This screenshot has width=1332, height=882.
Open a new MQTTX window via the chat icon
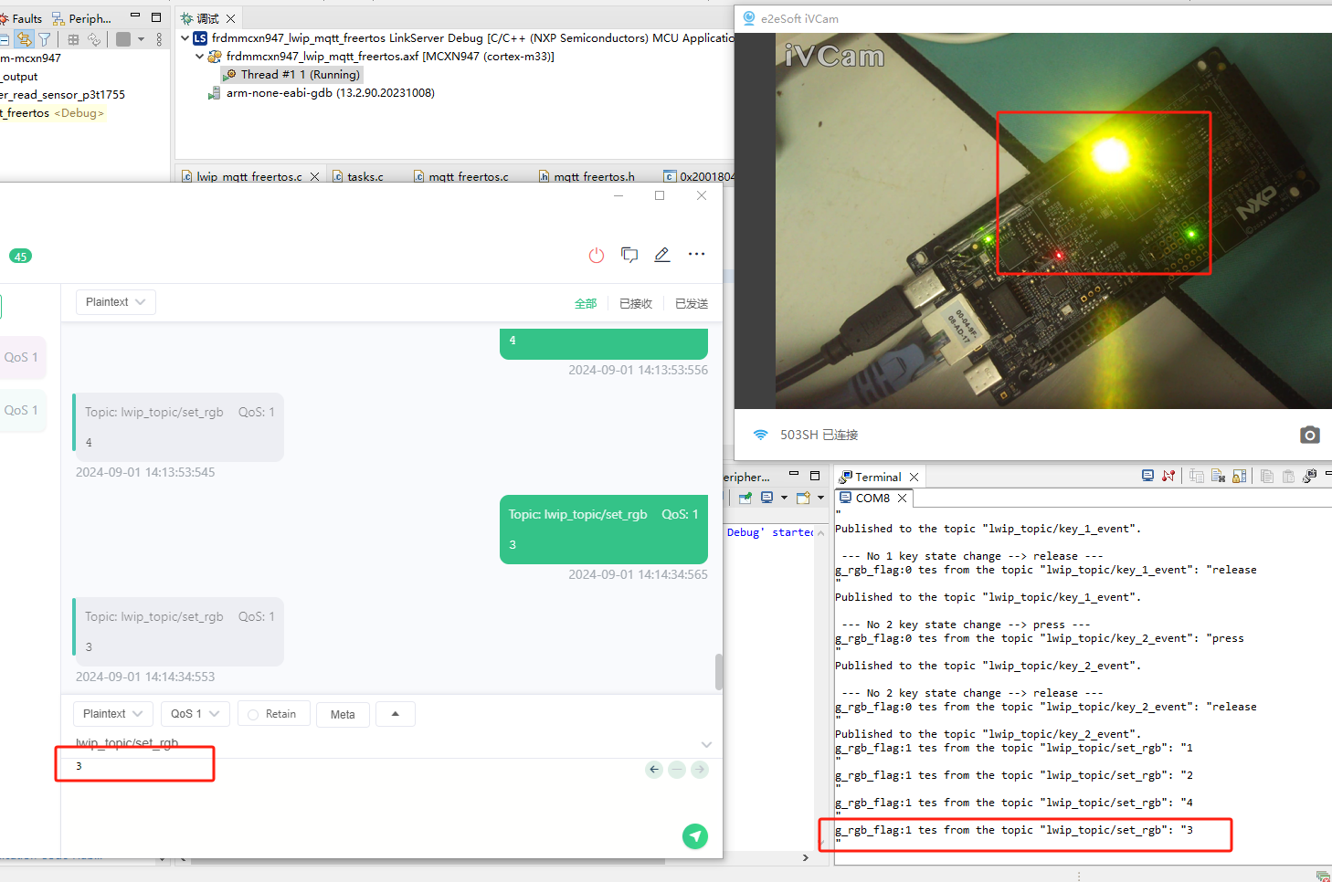629,255
